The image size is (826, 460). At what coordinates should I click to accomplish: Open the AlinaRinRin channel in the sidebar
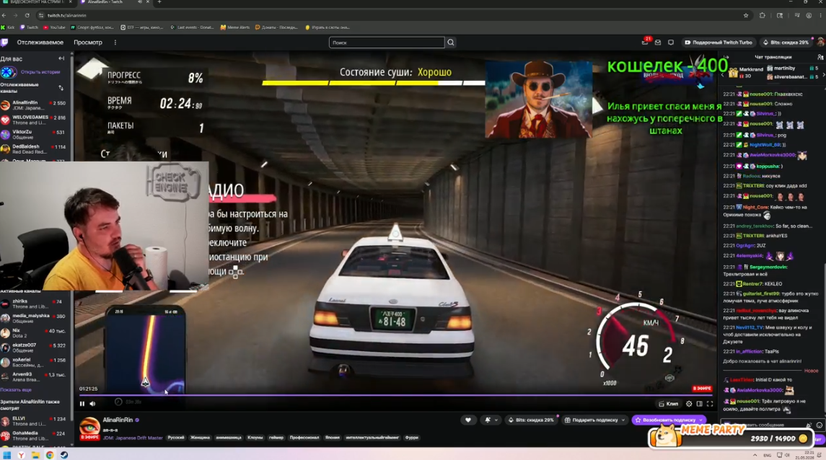35,105
